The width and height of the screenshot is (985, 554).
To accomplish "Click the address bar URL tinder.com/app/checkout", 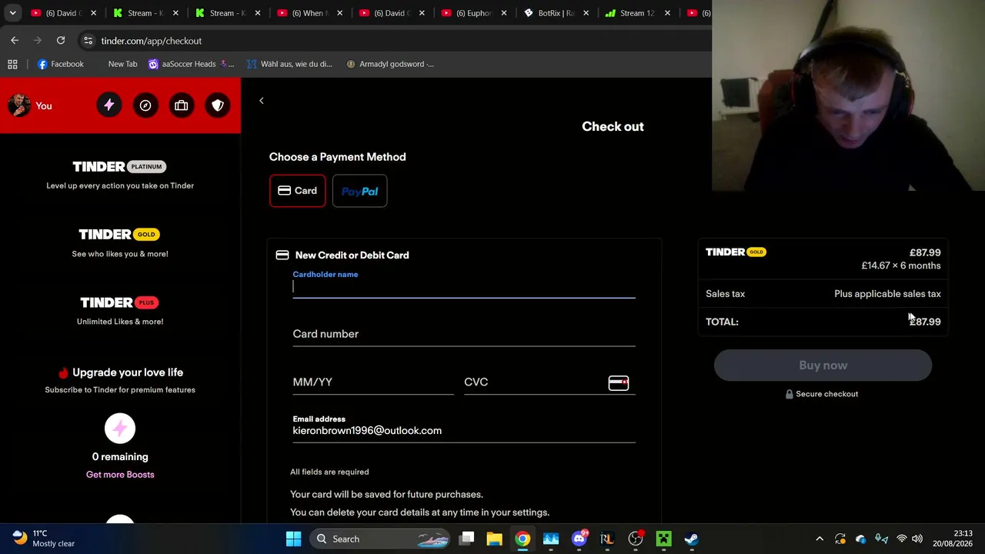I will [152, 41].
